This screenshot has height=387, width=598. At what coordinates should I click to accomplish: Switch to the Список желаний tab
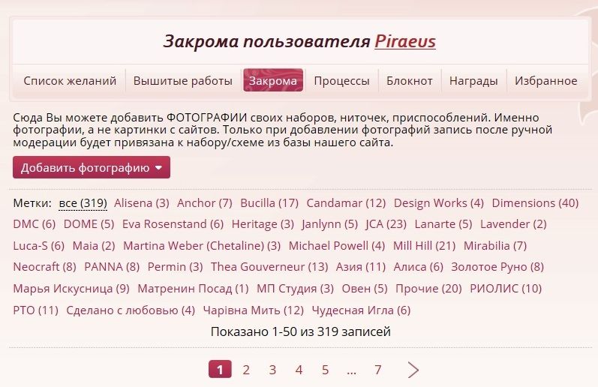[x=70, y=81]
